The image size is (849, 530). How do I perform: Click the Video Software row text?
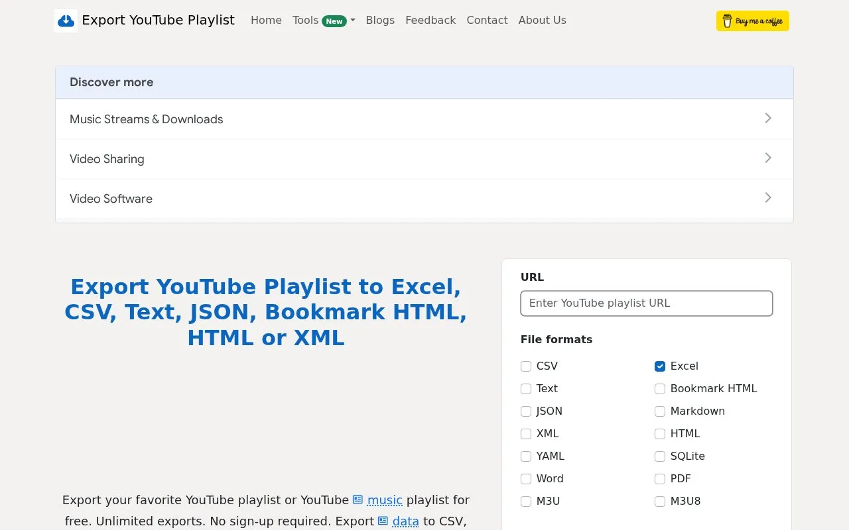[x=111, y=199]
